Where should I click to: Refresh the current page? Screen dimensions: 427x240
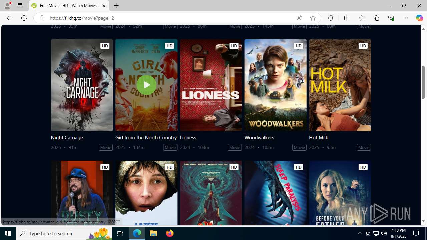tap(24, 18)
